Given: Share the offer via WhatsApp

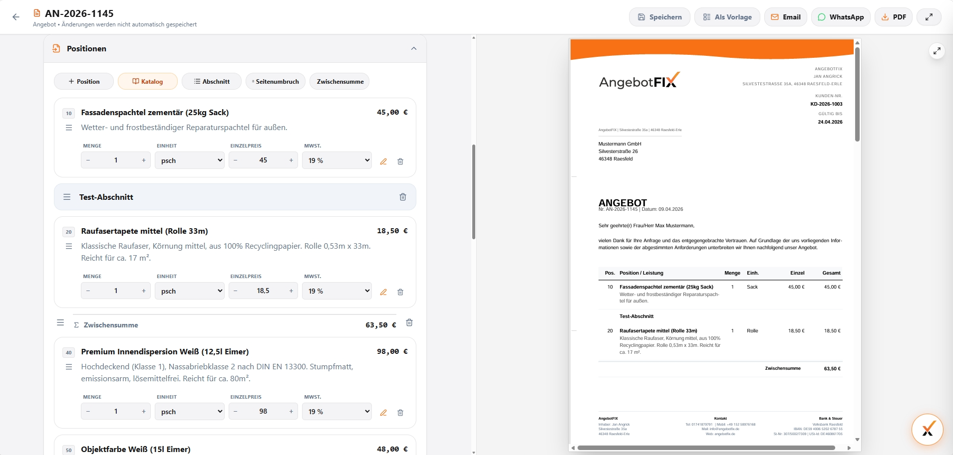Looking at the screenshot, I should [x=841, y=17].
